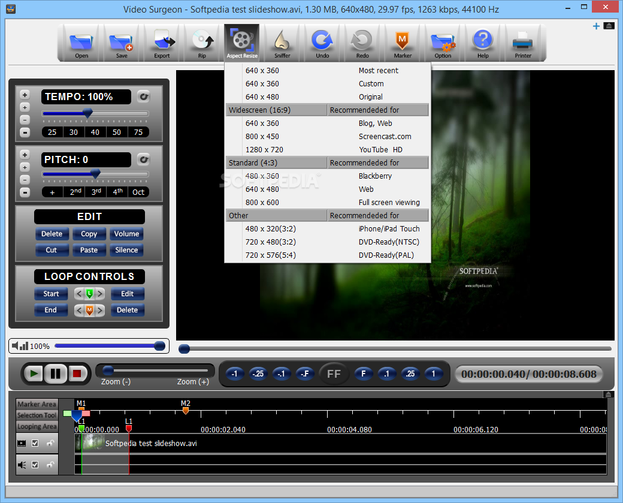Click the volume slider knob
623x503 pixels.
point(159,346)
